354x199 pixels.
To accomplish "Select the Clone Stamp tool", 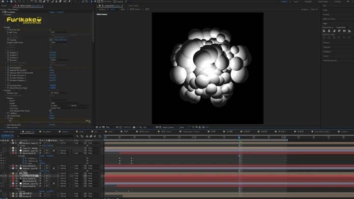I will 56,1.
